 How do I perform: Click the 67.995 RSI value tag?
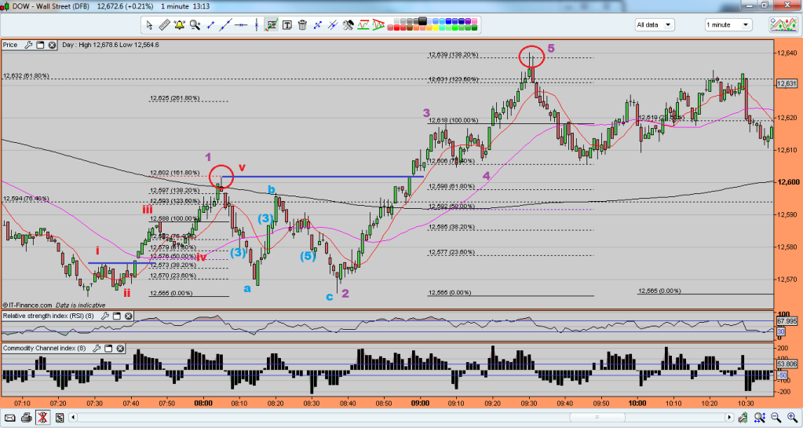click(787, 321)
